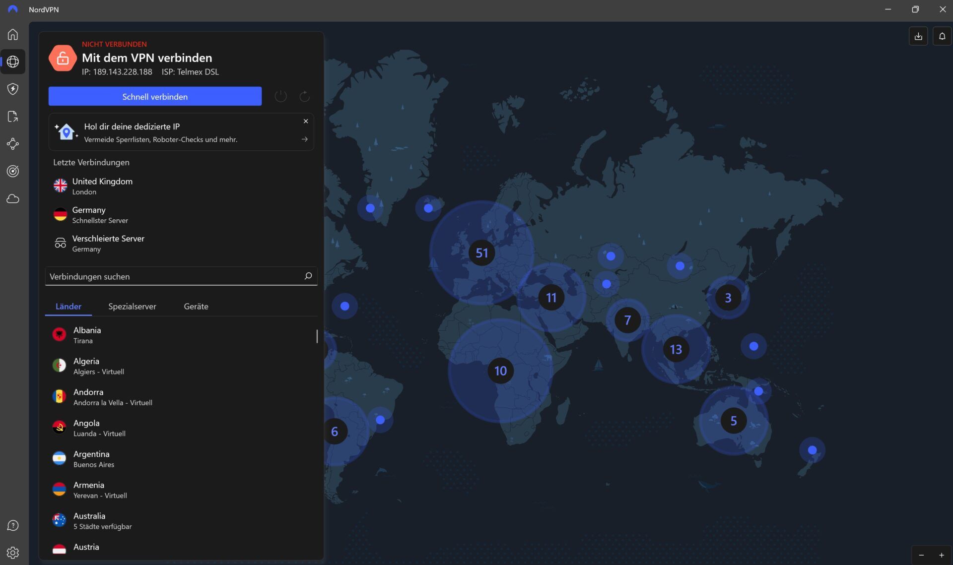Dismiss the dedicated IP banner
The image size is (953, 565).
[306, 121]
